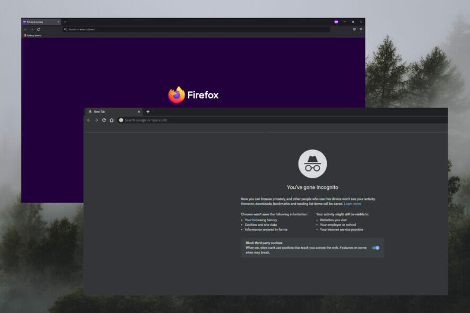This screenshot has width=470, height=313.
Task: Go back in the Firefox window
Action: click(x=25, y=29)
